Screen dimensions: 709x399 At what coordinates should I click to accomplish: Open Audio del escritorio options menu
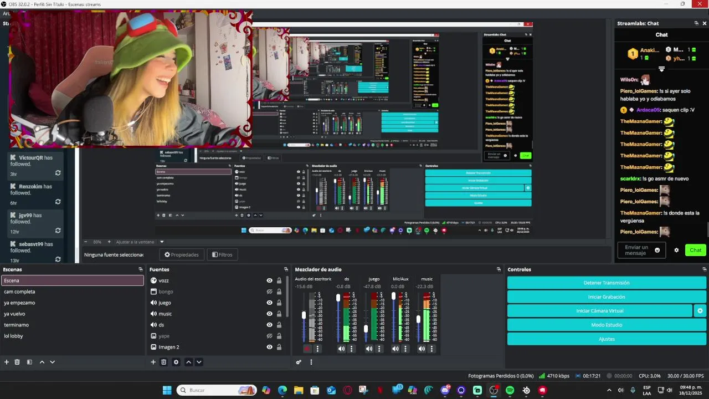[x=317, y=349]
